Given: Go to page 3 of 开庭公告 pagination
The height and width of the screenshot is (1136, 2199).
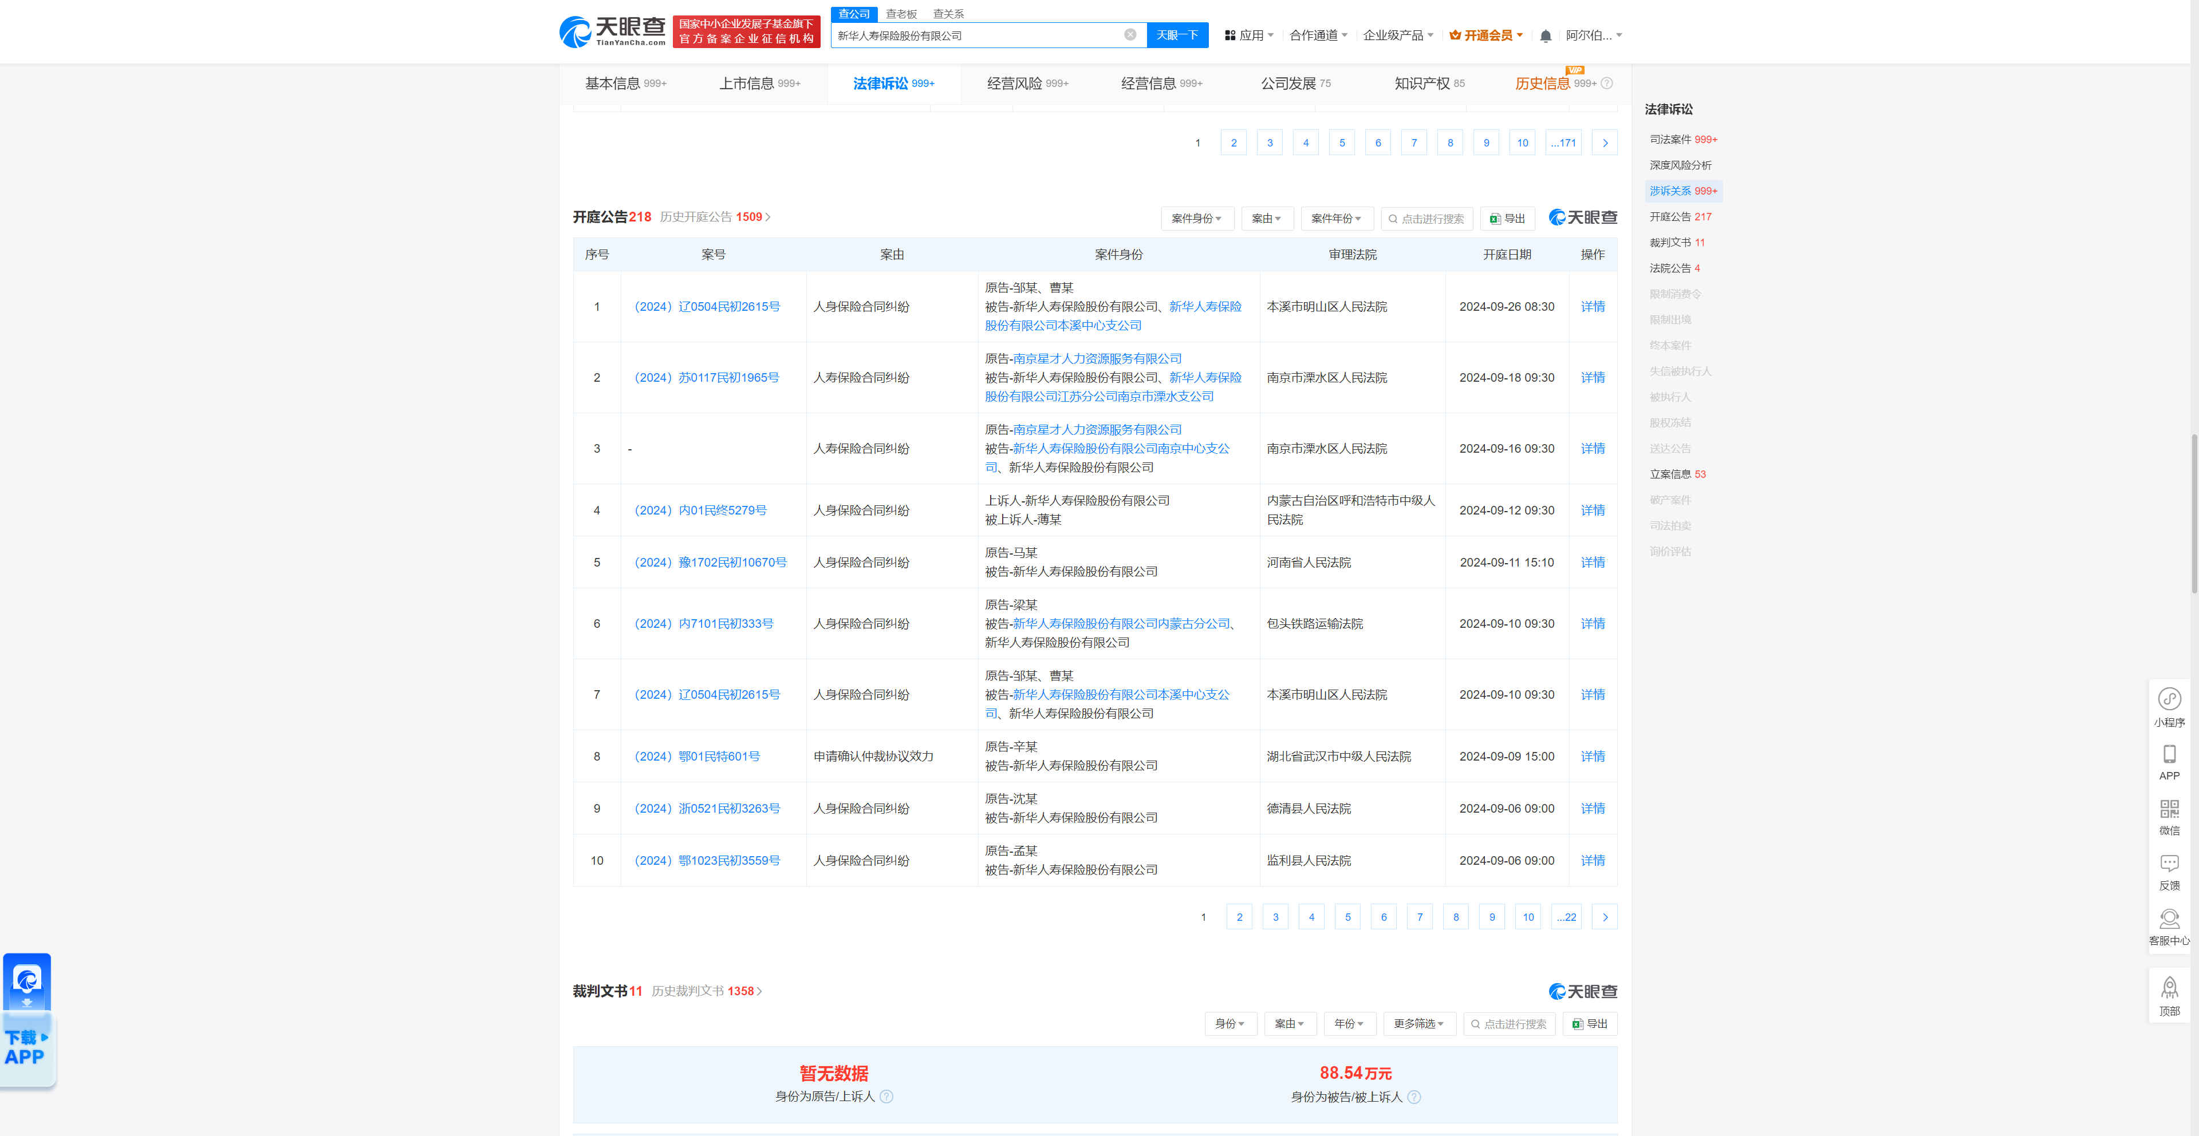Looking at the screenshot, I should coord(1275,917).
